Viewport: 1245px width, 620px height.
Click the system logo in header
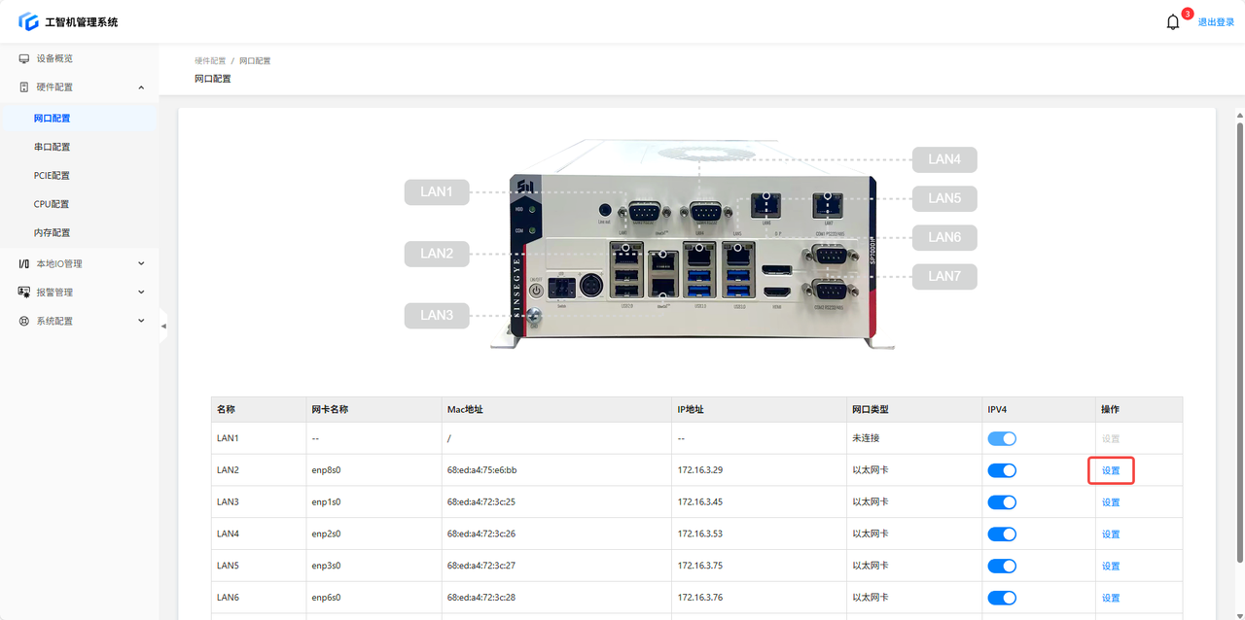tap(29, 21)
